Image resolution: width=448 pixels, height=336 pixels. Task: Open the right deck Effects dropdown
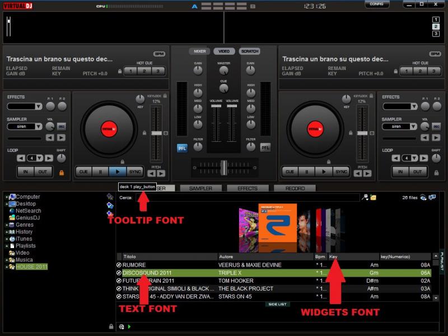[414, 106]
